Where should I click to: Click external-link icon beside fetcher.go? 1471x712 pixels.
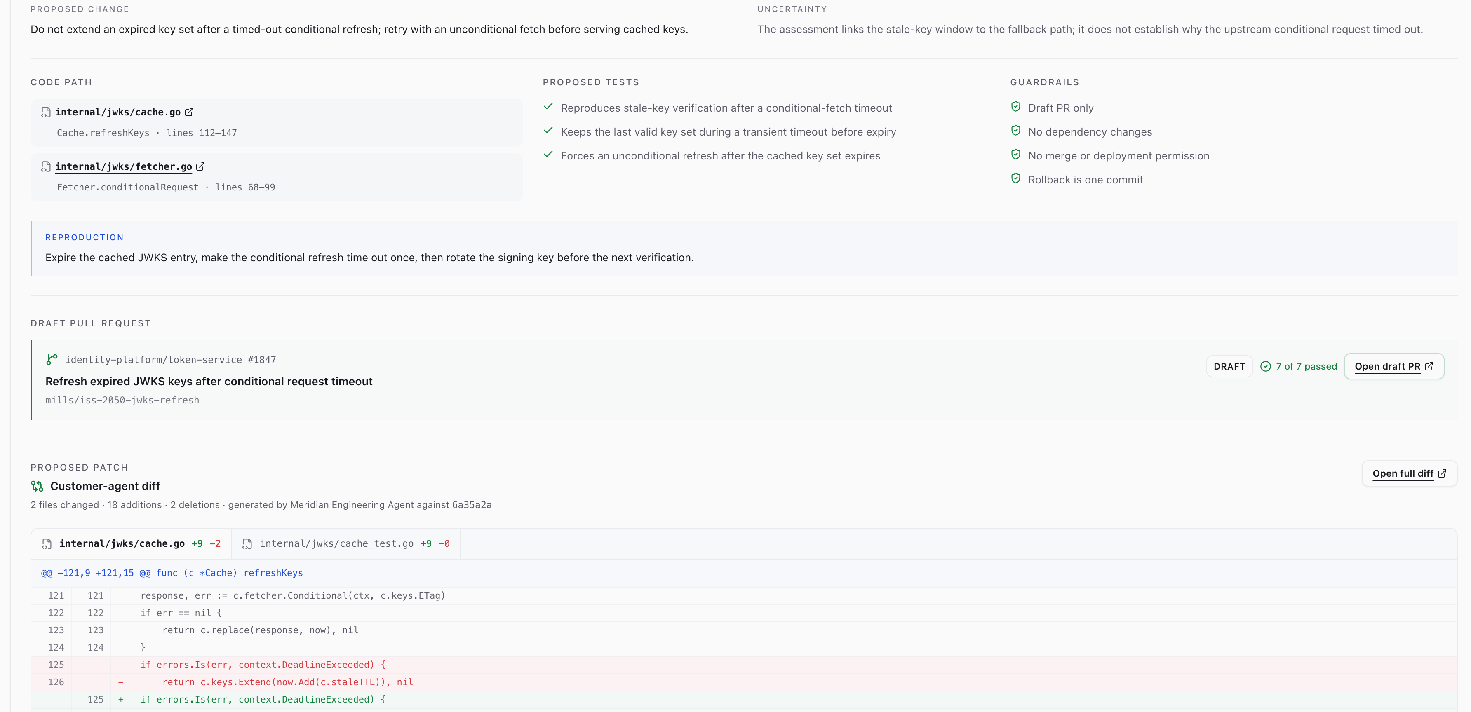[200, 166]
